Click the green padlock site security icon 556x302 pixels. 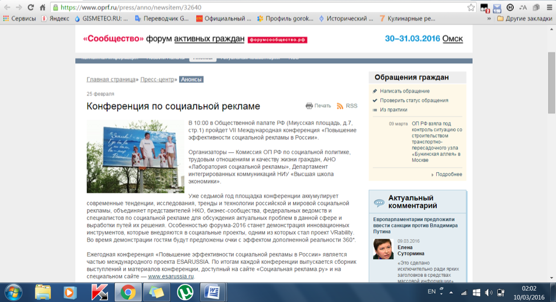click(55, 7)
